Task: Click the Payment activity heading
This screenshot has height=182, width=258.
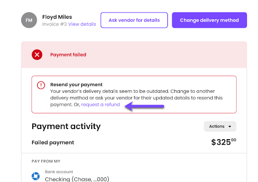Action: click(x=66, y=127)
